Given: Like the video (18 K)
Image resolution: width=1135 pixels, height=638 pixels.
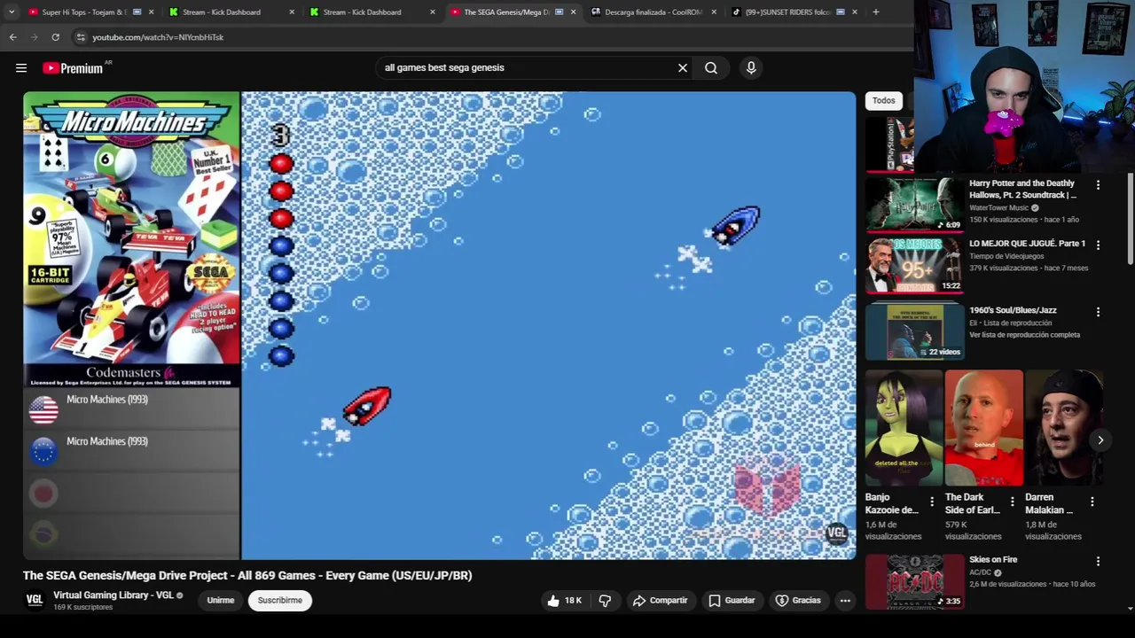Looking at the screenshot, I should tap(564, 600).
